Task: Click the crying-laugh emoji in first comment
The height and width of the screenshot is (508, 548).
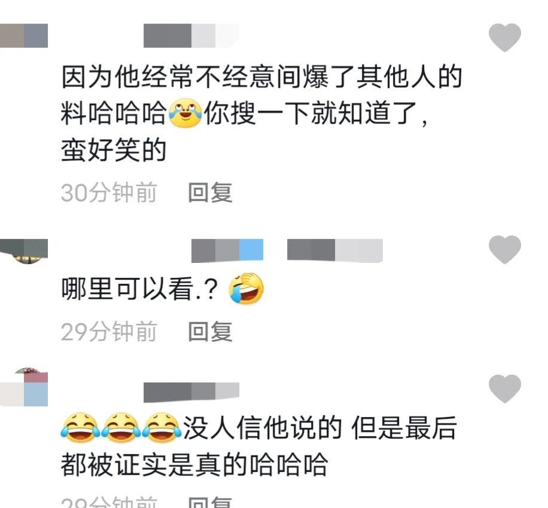Action: [185, 113]
